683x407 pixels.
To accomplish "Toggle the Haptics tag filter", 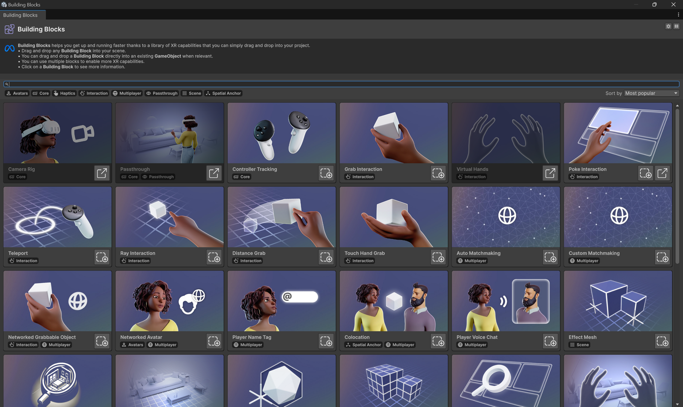I will tap(64, 93).
